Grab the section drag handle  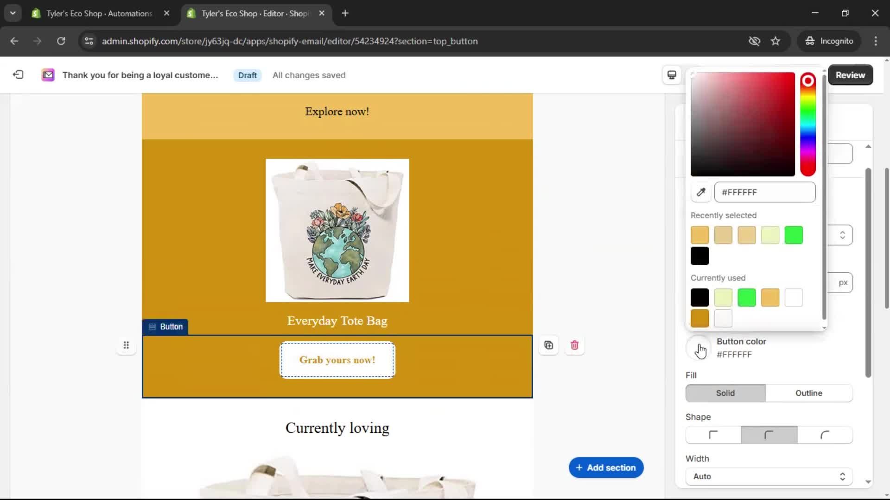coord(126,345)
